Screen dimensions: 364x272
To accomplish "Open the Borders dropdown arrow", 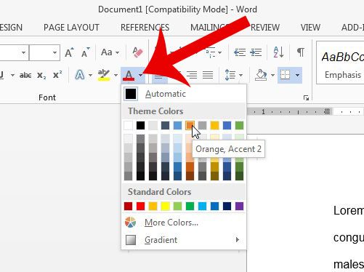I will [x=297, y=75].
